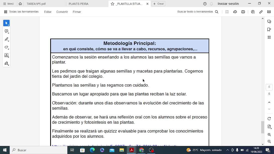Open the notifications bell icon
The image size is (274, 154).
212,4
